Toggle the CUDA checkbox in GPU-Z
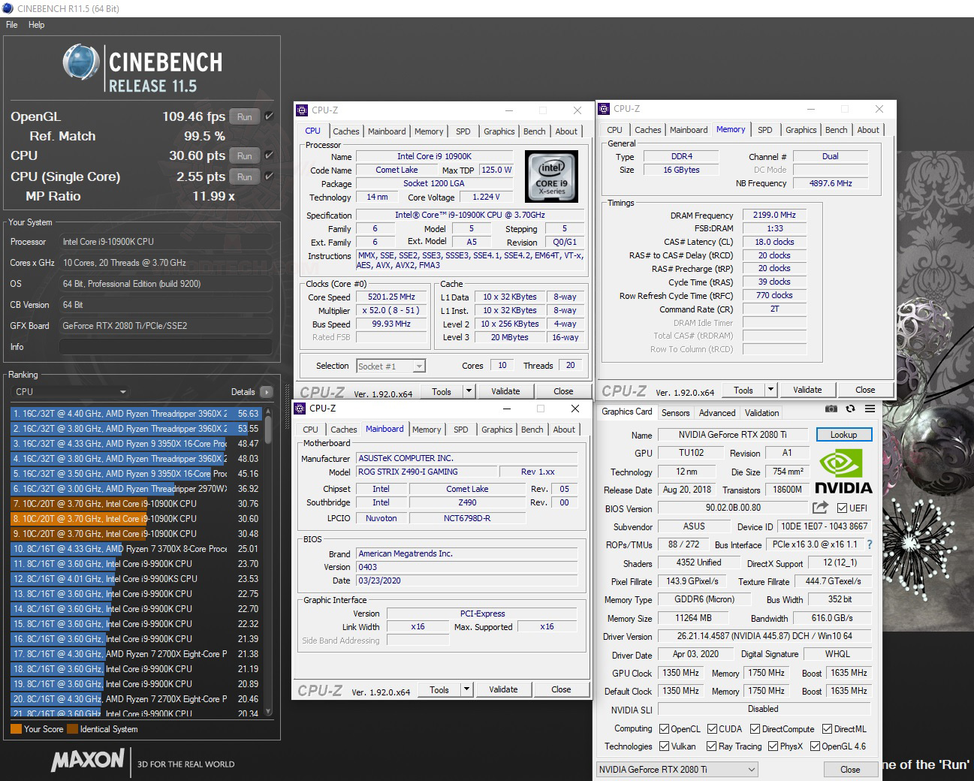Image resolution: width=974 pixels, height=781 pixels. point(713,728)
